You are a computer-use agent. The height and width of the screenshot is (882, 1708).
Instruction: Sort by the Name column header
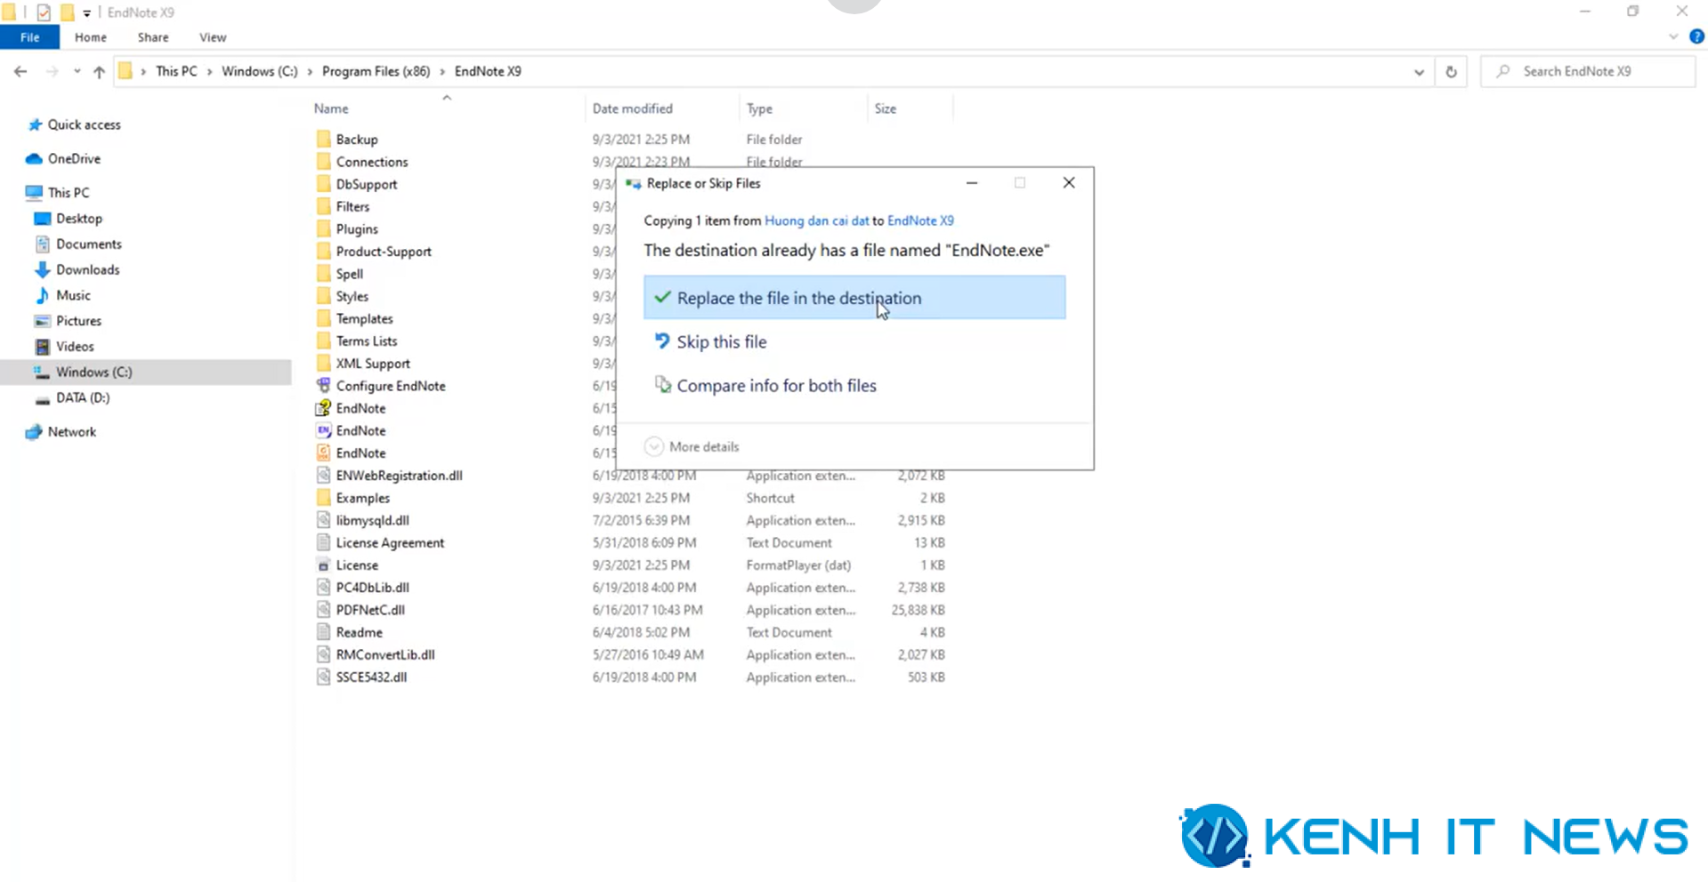(x=331, y=108)
